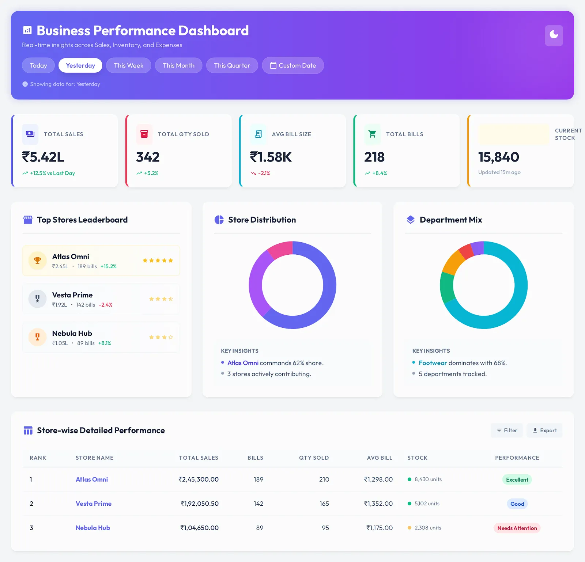The width and height of the screenshot is (585, 562).
Task: Toggle dark mode with the moon icon
Action: pyautogui.click(x=554, y=35)
